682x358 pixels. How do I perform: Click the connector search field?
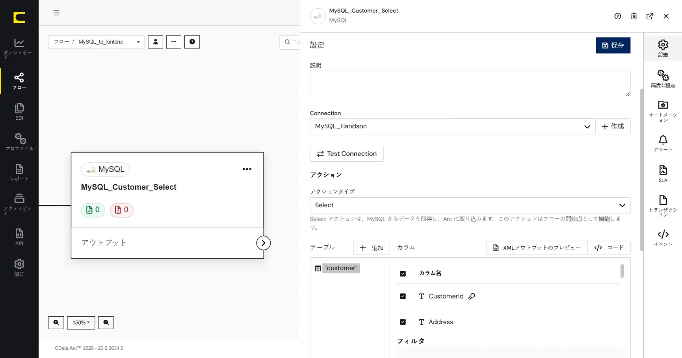point(290,42)
